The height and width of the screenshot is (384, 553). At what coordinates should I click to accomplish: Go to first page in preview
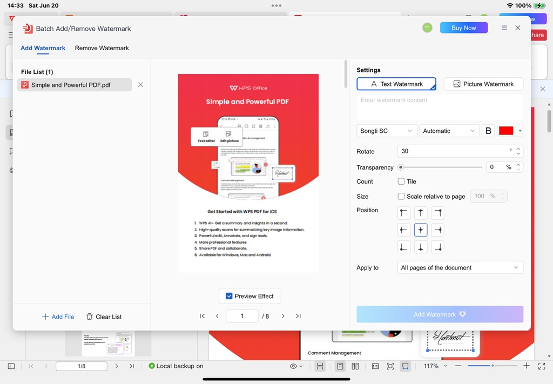[202, 316]
